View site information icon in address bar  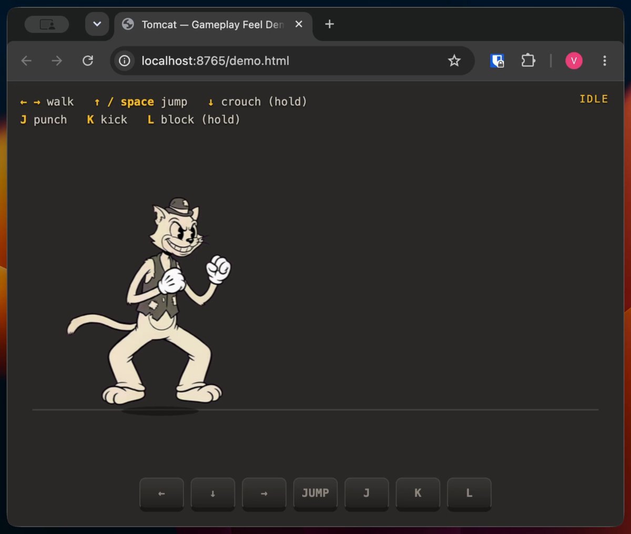(124, 61)
